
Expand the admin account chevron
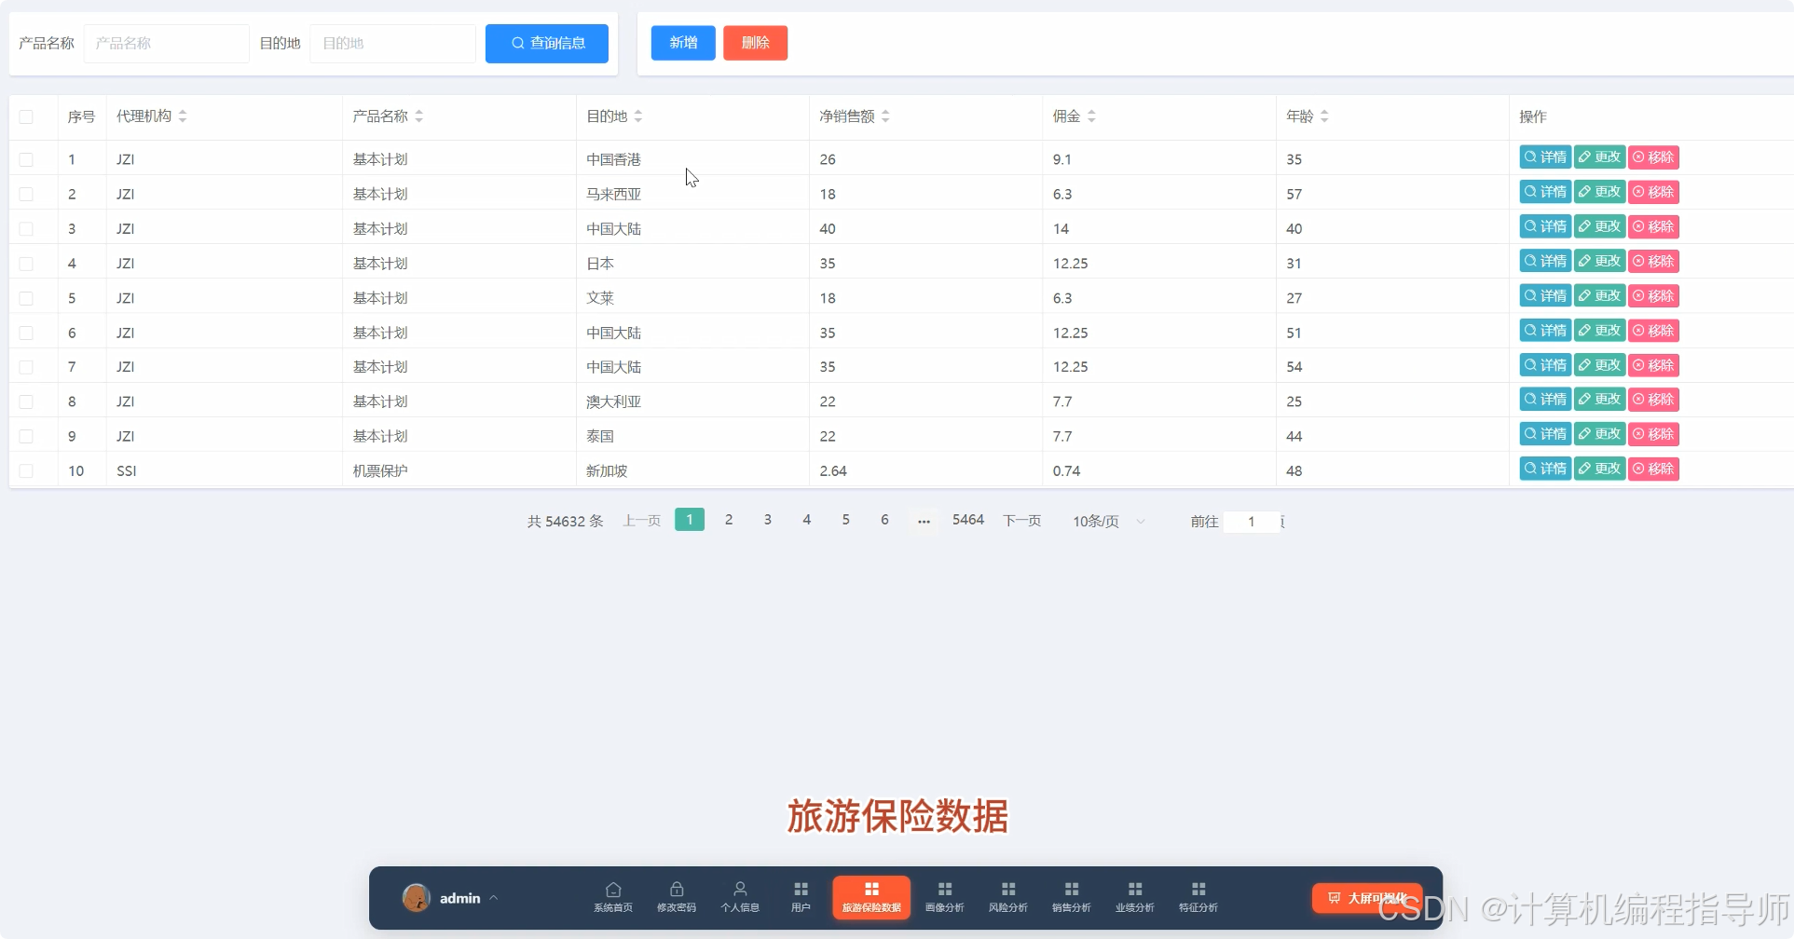pyautogui.click(x=495, y=897)
